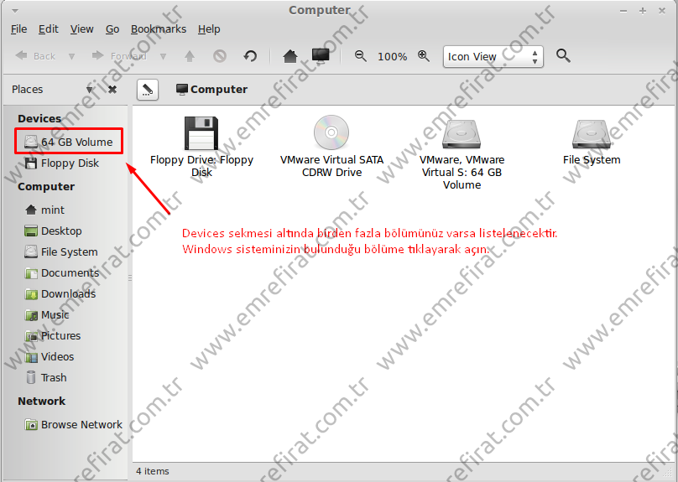Open the Floppy Drive icon
This screenshot has height=482, width=678.
[x=201, y=134]
